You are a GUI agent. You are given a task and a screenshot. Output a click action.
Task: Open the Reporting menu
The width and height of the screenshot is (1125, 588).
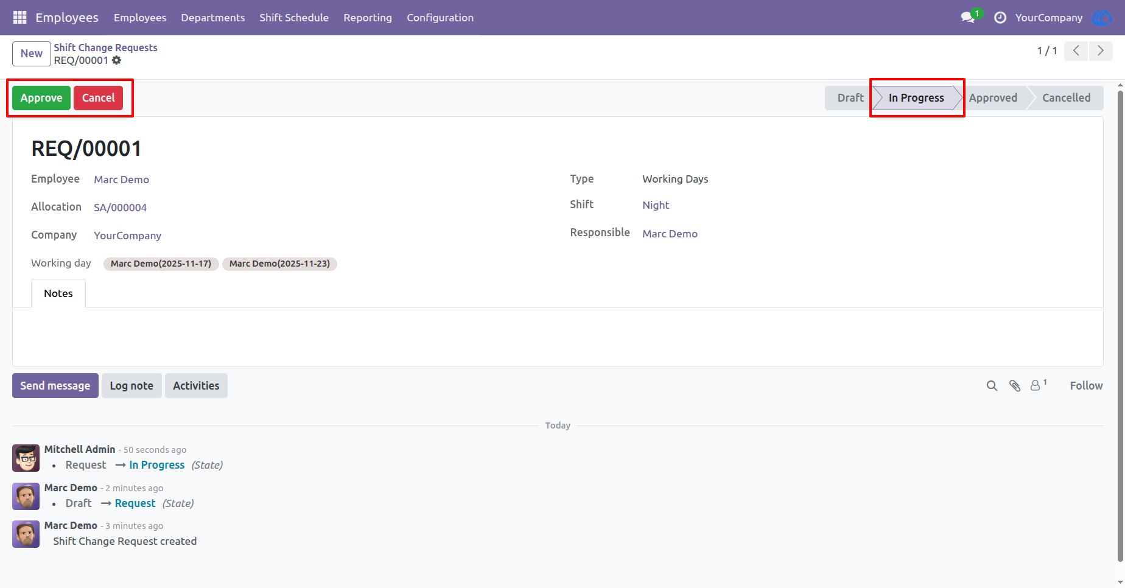pos(368,18)
